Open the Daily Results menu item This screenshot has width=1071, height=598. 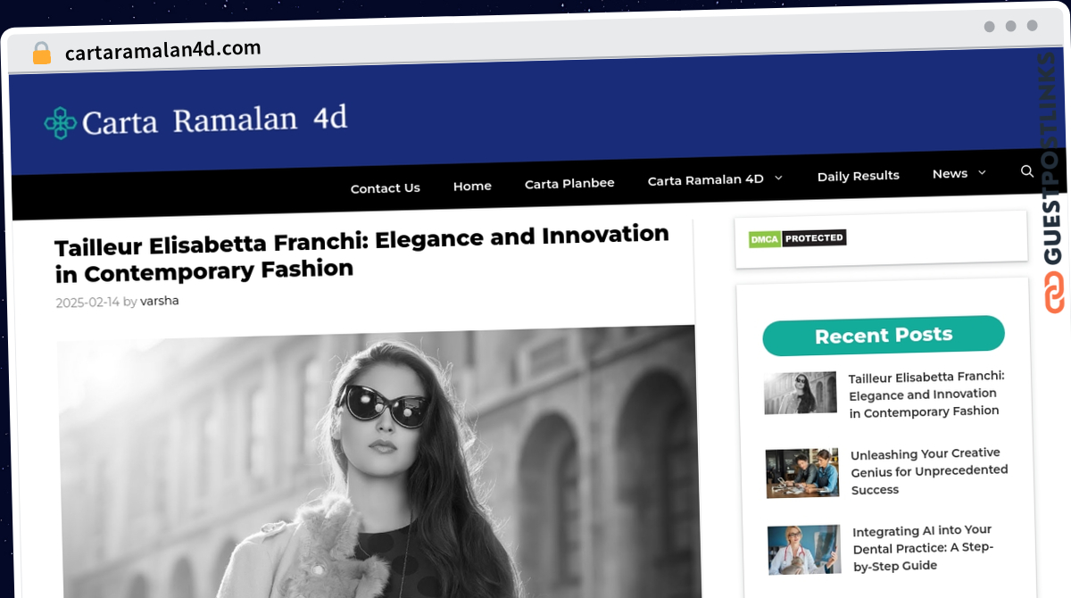point(859,176)
